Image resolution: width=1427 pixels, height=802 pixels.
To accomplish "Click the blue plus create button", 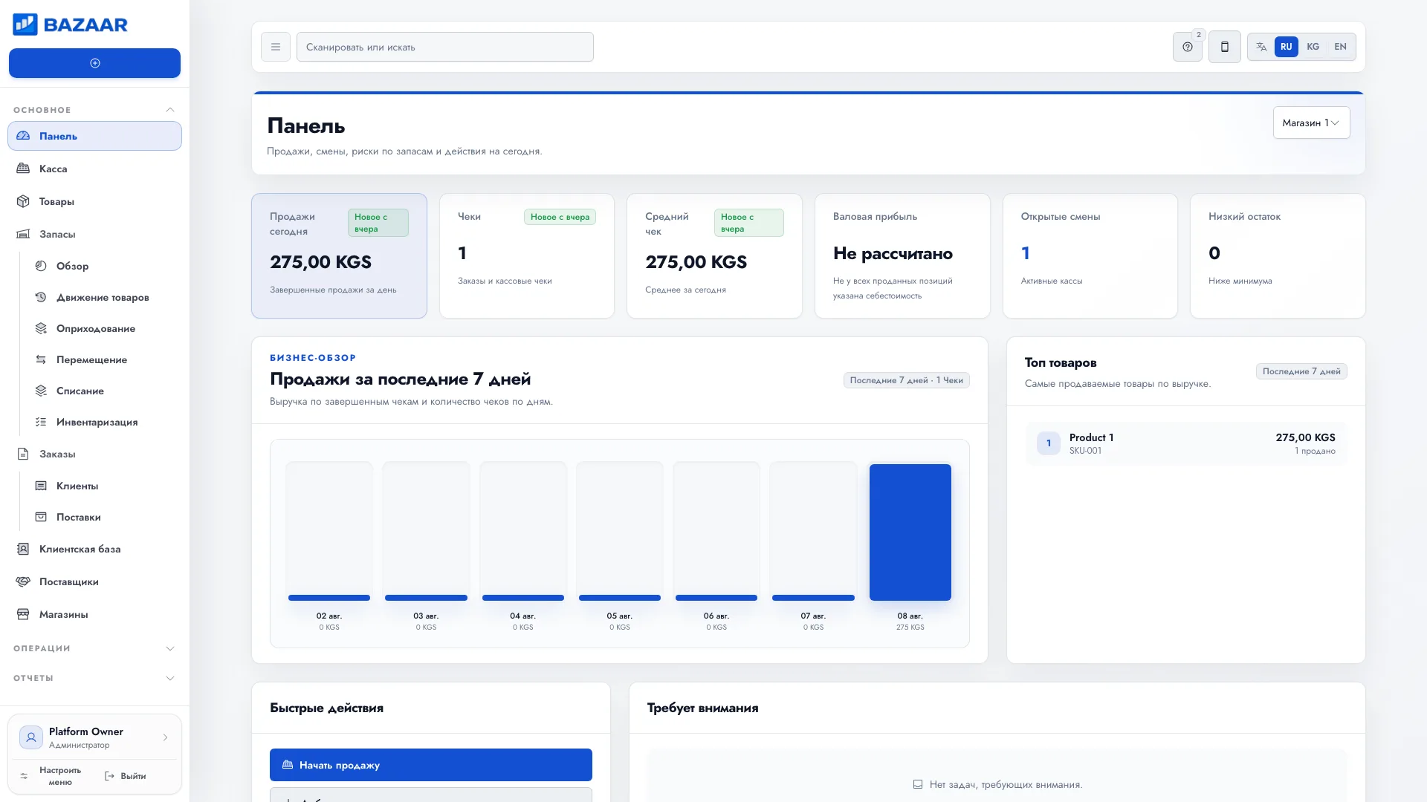I will pos(94,63).
